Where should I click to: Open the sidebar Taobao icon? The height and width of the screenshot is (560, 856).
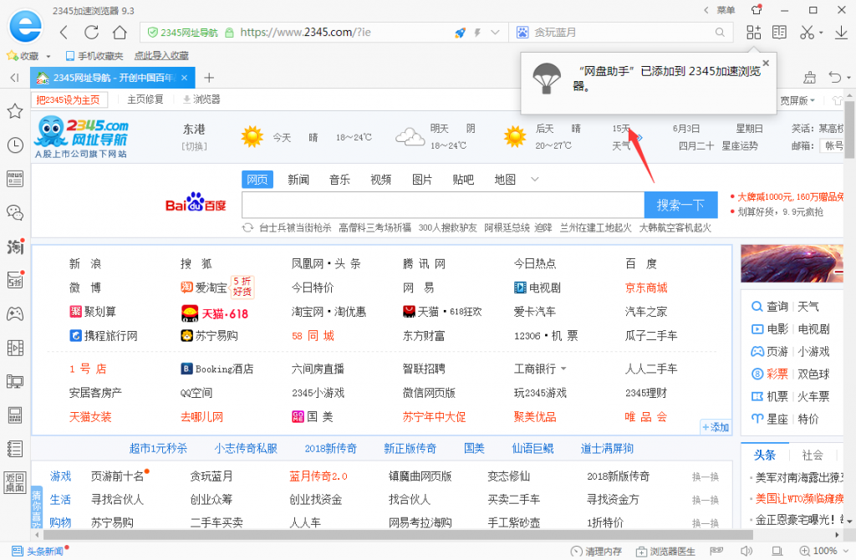click(x=15, y=247)
